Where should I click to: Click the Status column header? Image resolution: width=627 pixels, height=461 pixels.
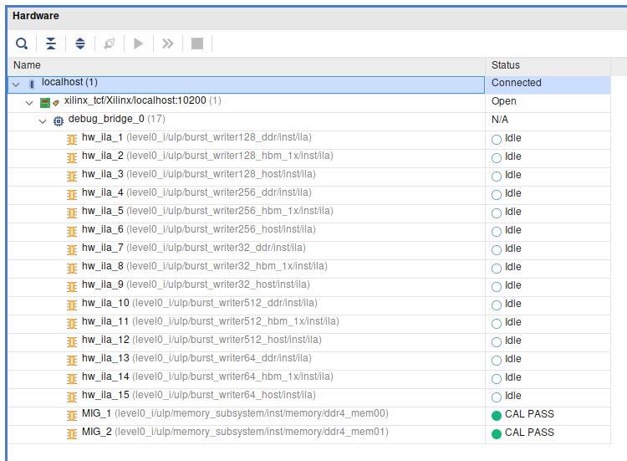[x=548, y=65]
